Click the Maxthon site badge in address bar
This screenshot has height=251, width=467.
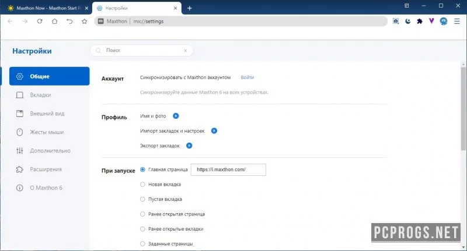[113, 22]
